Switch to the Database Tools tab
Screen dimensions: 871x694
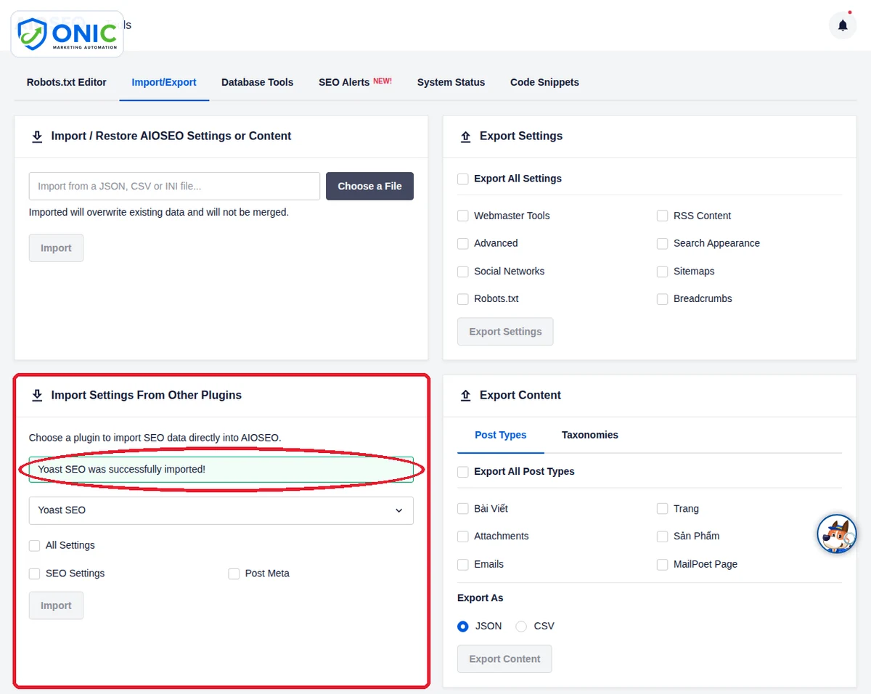click(x=258, y=82)
